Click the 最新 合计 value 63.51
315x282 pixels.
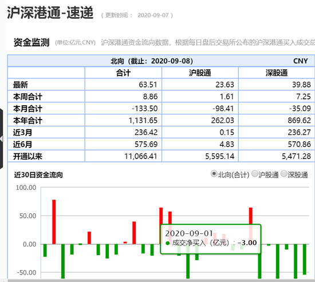pos(148,85)
